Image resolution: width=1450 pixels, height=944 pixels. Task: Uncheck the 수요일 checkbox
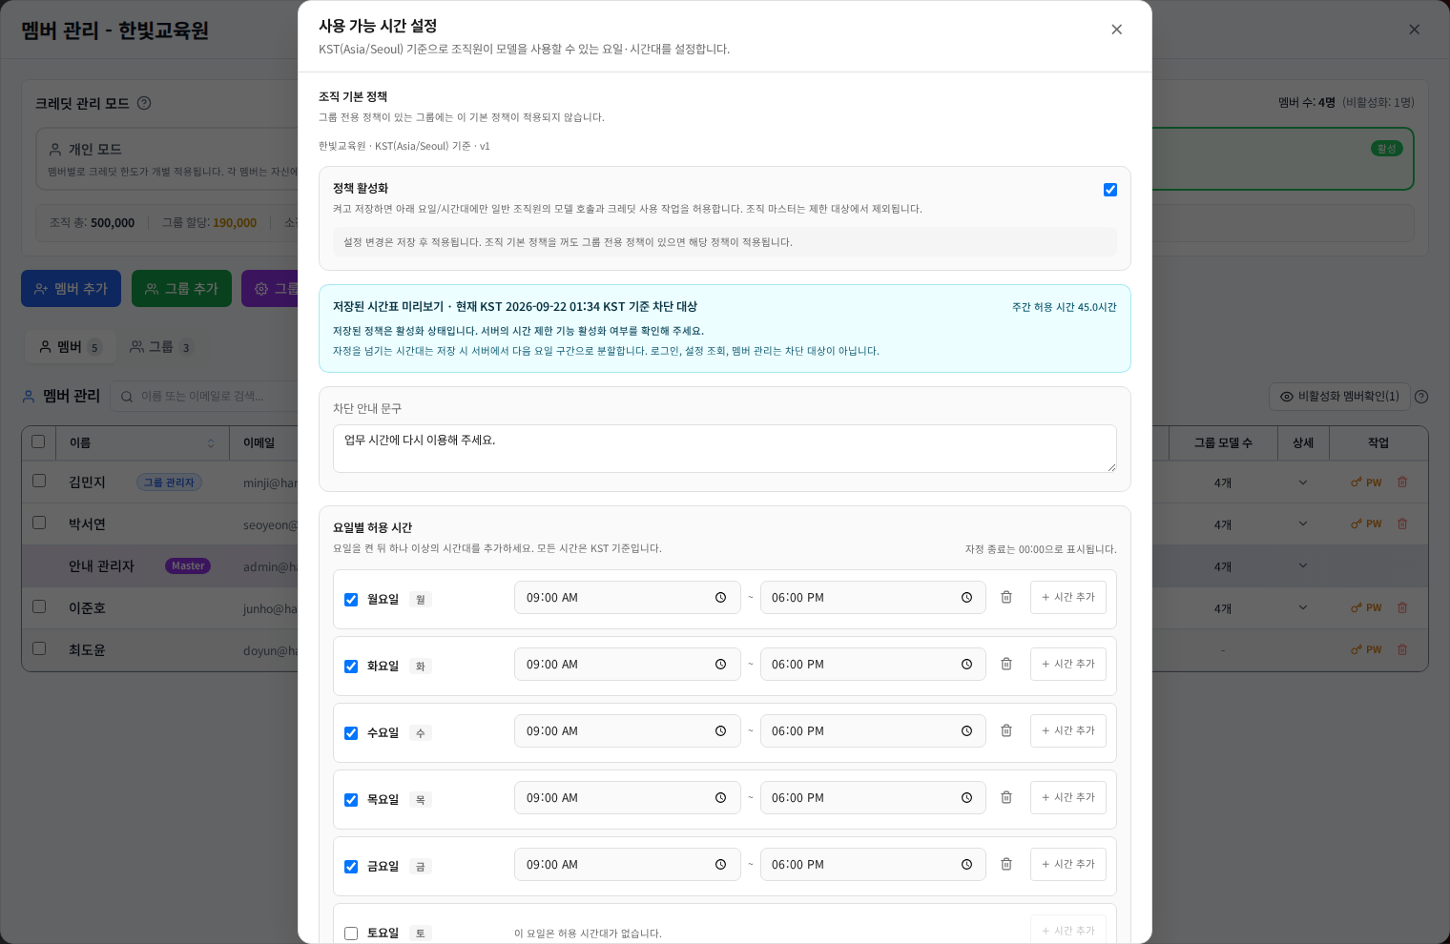coord(351,733)
